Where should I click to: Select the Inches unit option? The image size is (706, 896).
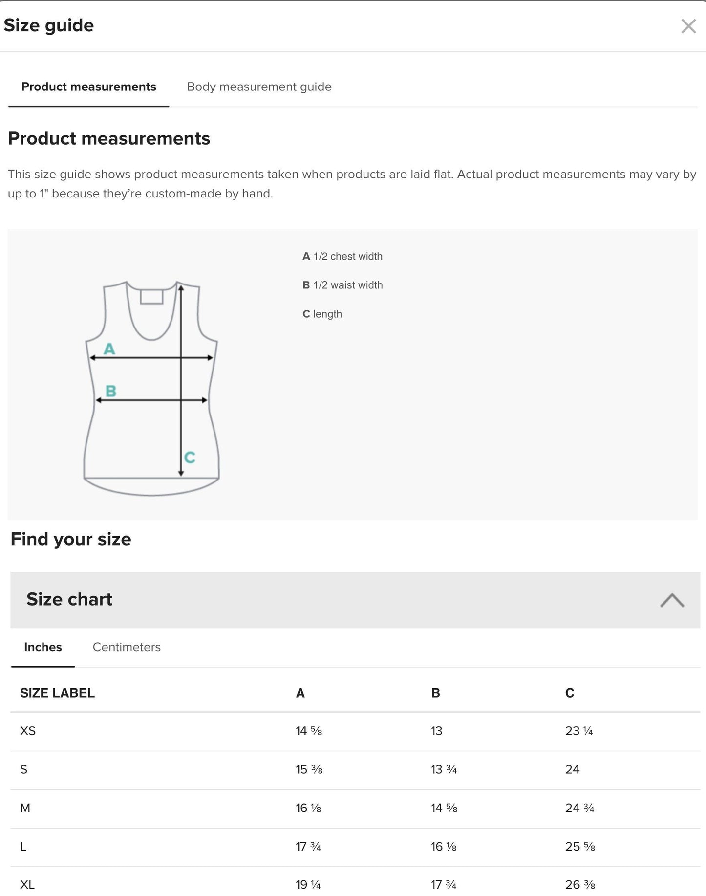click(x=43, y=647)
